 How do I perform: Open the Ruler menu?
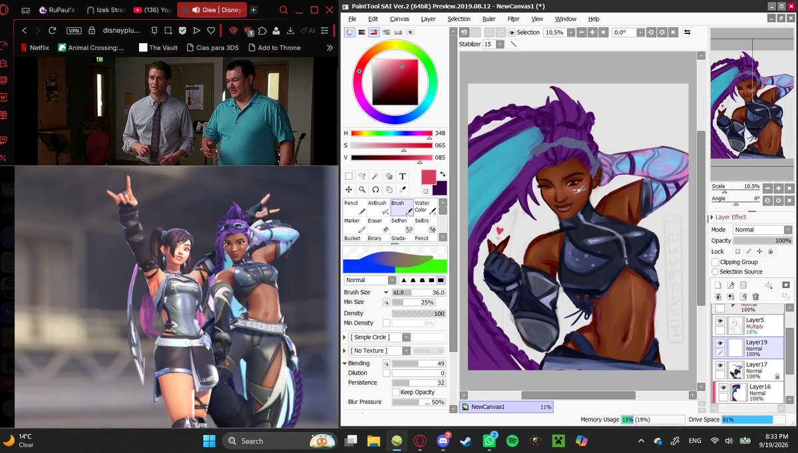[489, 19]
